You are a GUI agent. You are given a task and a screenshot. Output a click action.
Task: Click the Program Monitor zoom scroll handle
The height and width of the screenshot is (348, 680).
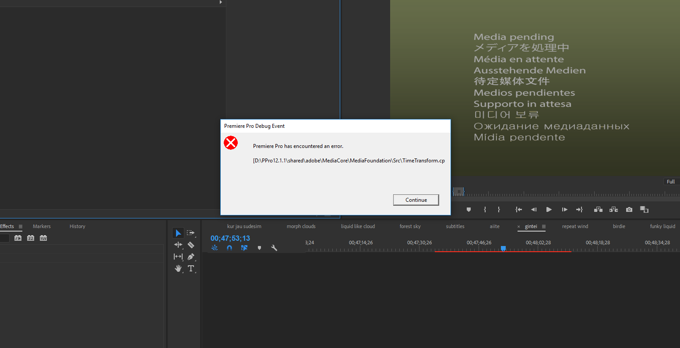coord(458,191)
